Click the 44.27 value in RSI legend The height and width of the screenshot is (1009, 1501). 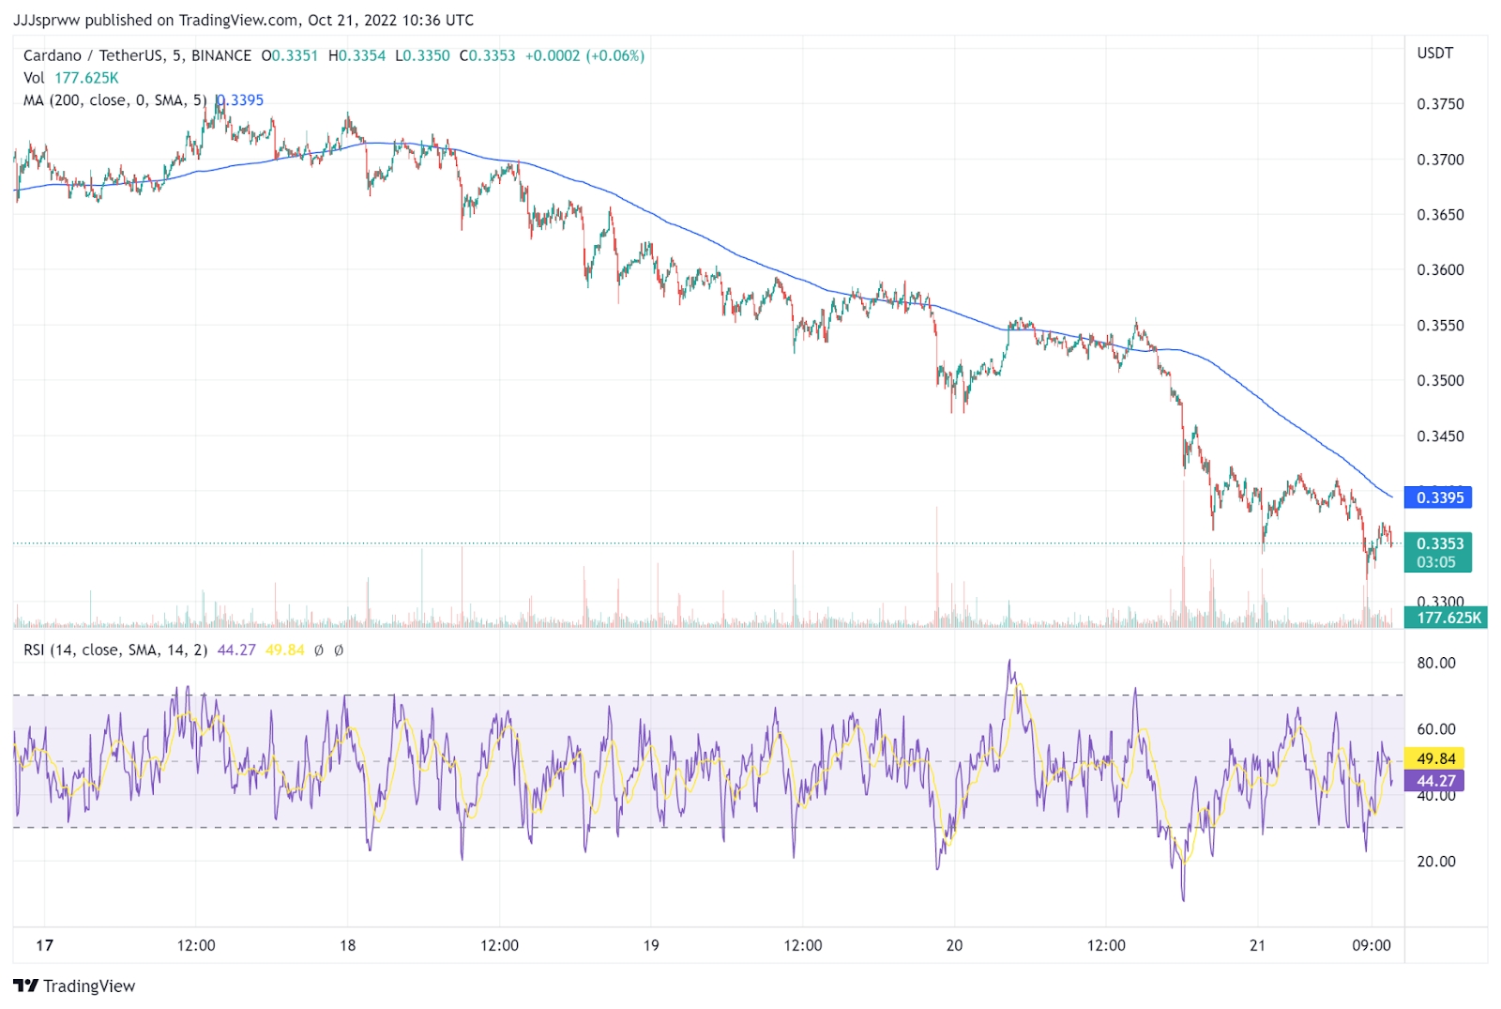[236, 650]
